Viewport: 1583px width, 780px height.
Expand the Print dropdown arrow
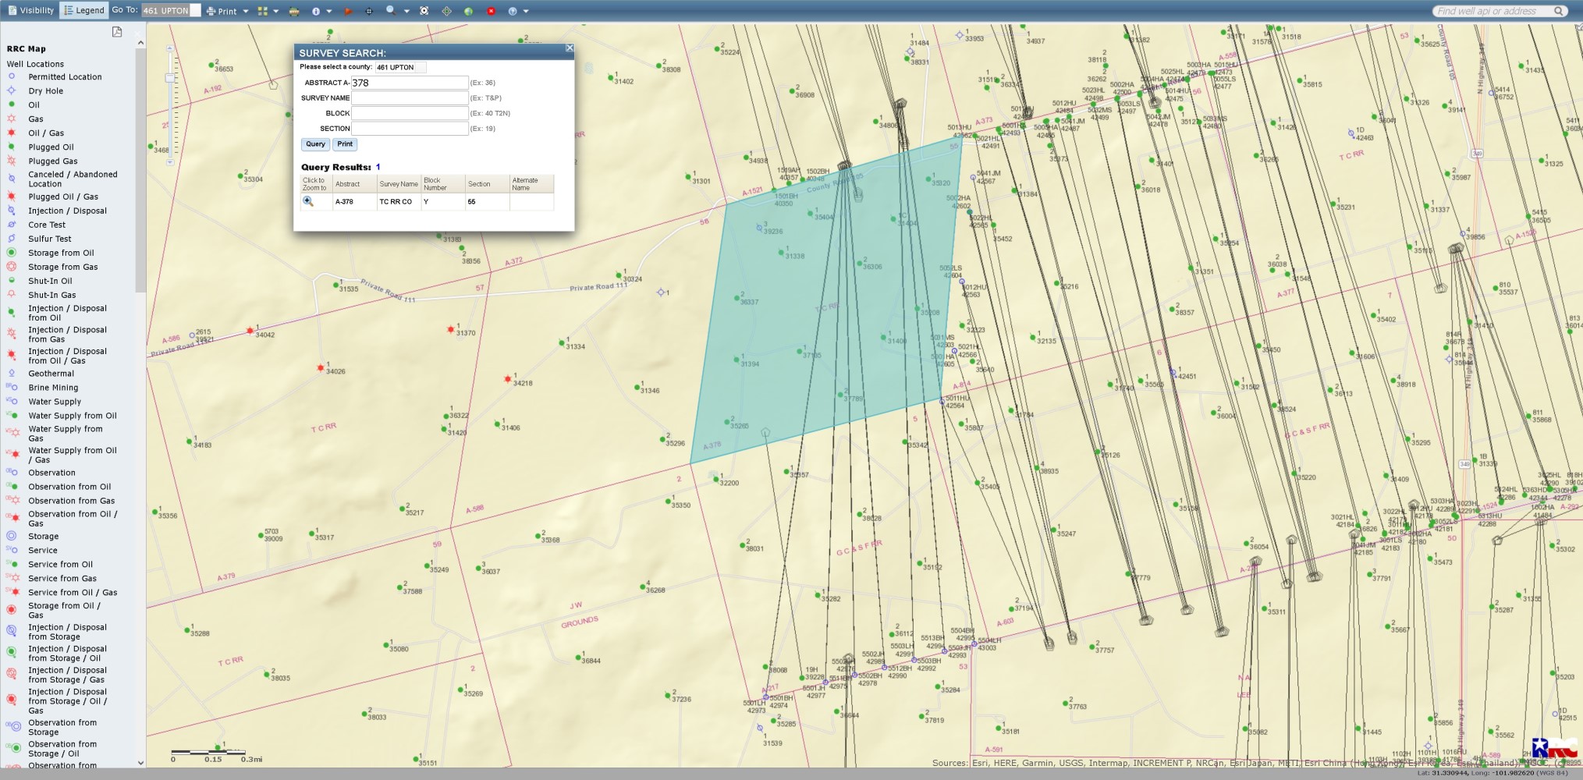coord(246,11)
